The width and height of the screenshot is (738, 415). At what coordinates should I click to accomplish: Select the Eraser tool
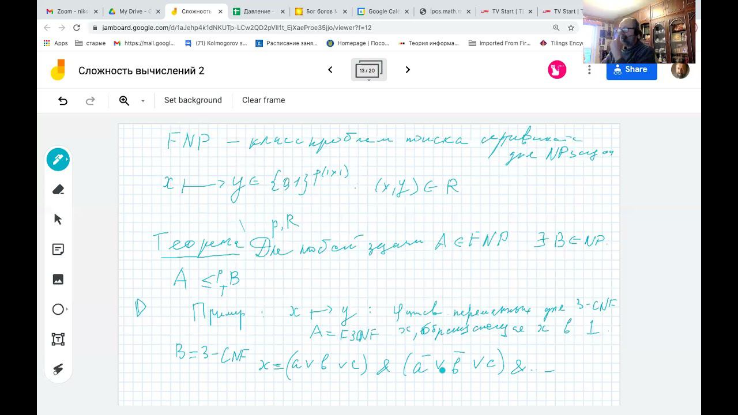click(58, 190)
